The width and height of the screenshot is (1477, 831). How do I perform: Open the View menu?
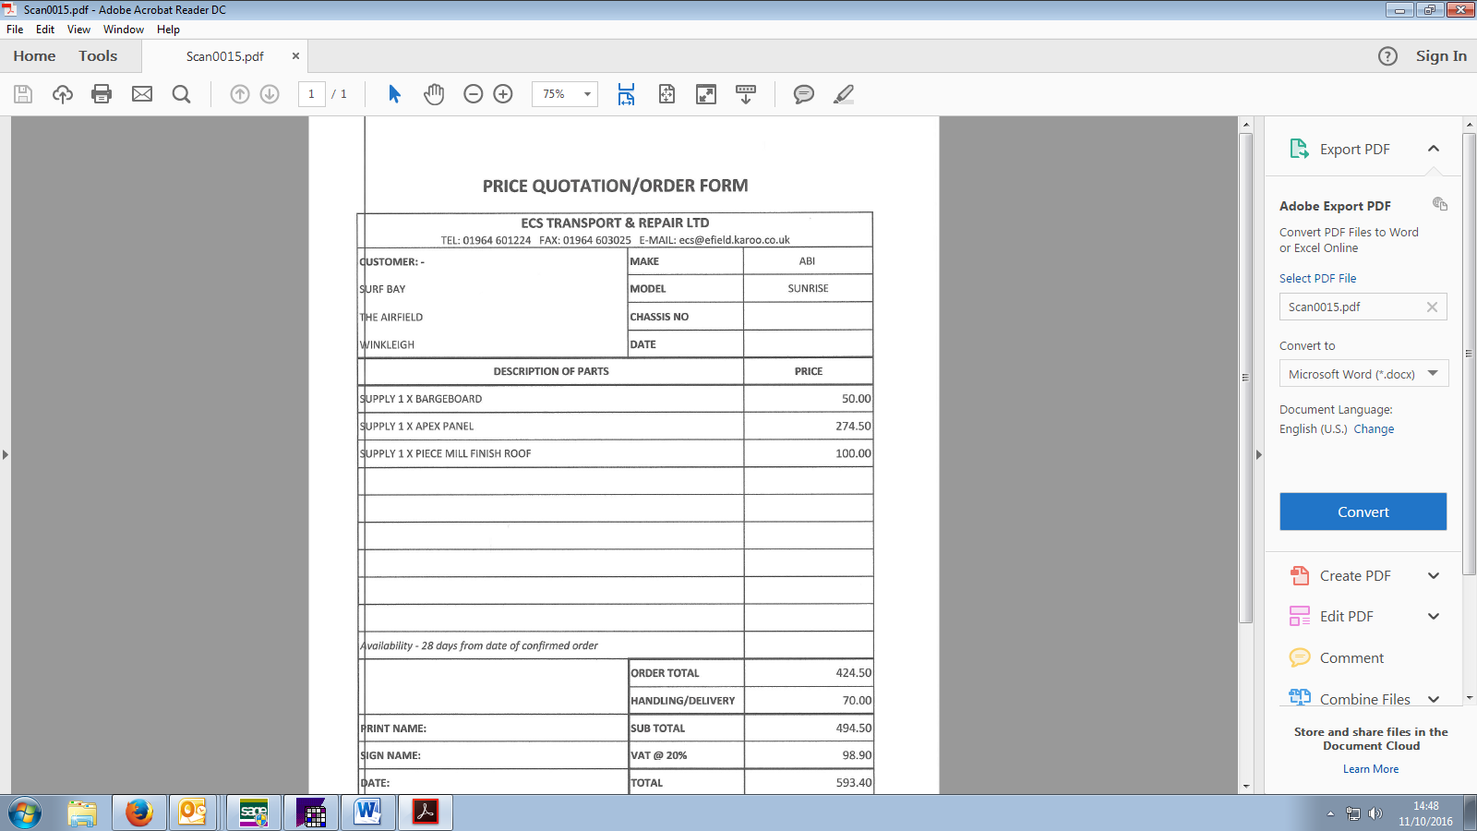78,30
